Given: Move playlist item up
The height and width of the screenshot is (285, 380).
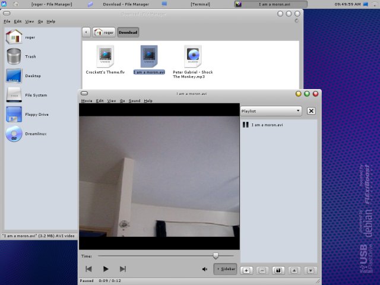Looking at the screenshot, I should tap(294, 271).
